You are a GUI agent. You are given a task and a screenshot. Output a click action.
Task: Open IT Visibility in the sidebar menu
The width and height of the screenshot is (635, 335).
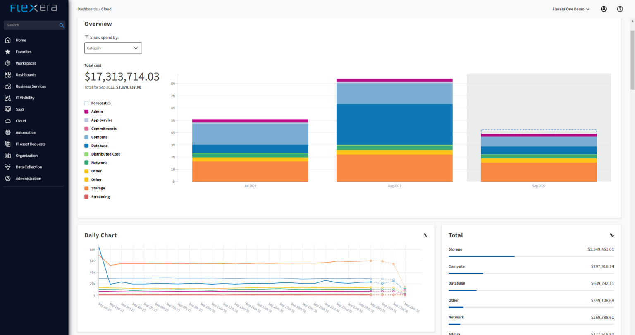[x=25, y=98]
